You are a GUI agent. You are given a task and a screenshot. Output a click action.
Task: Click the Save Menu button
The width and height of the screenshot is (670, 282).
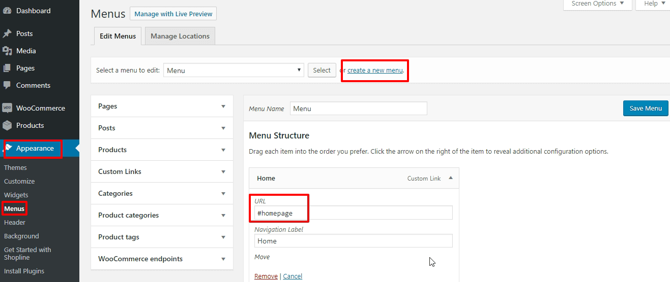coord(646,108)
